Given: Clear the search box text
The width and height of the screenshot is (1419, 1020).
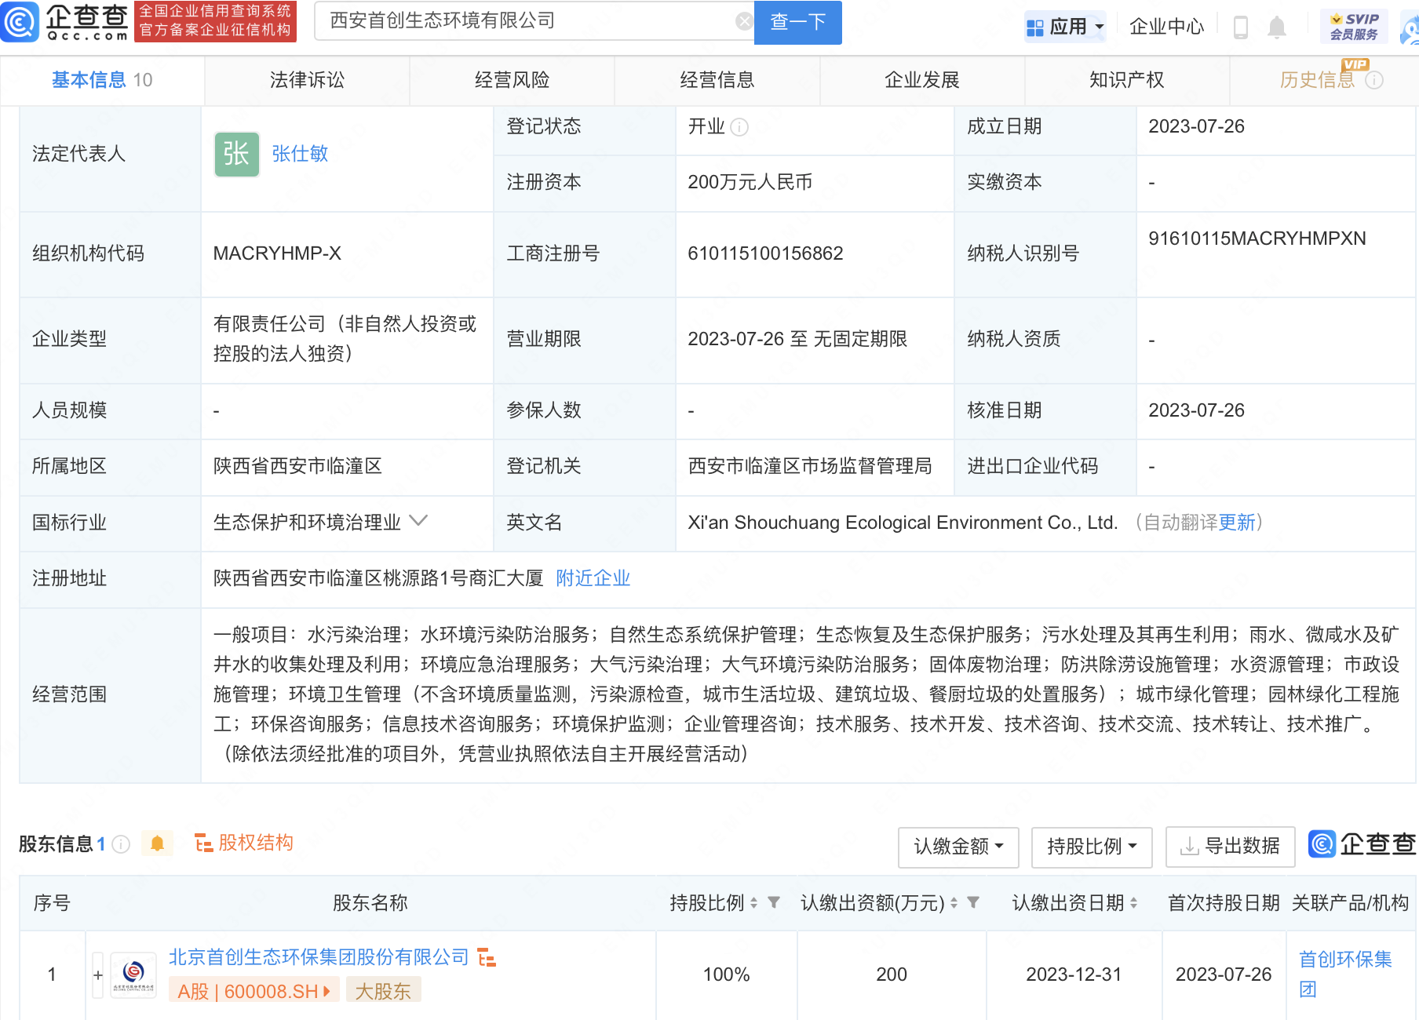Looking at the screenshot, I should coord(743,21).
